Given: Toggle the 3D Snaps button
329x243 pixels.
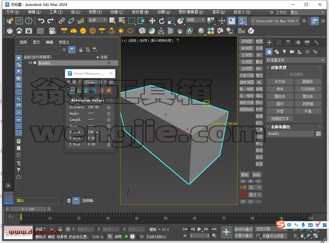Looking at the screenshot, I should [x=243, y=21].
